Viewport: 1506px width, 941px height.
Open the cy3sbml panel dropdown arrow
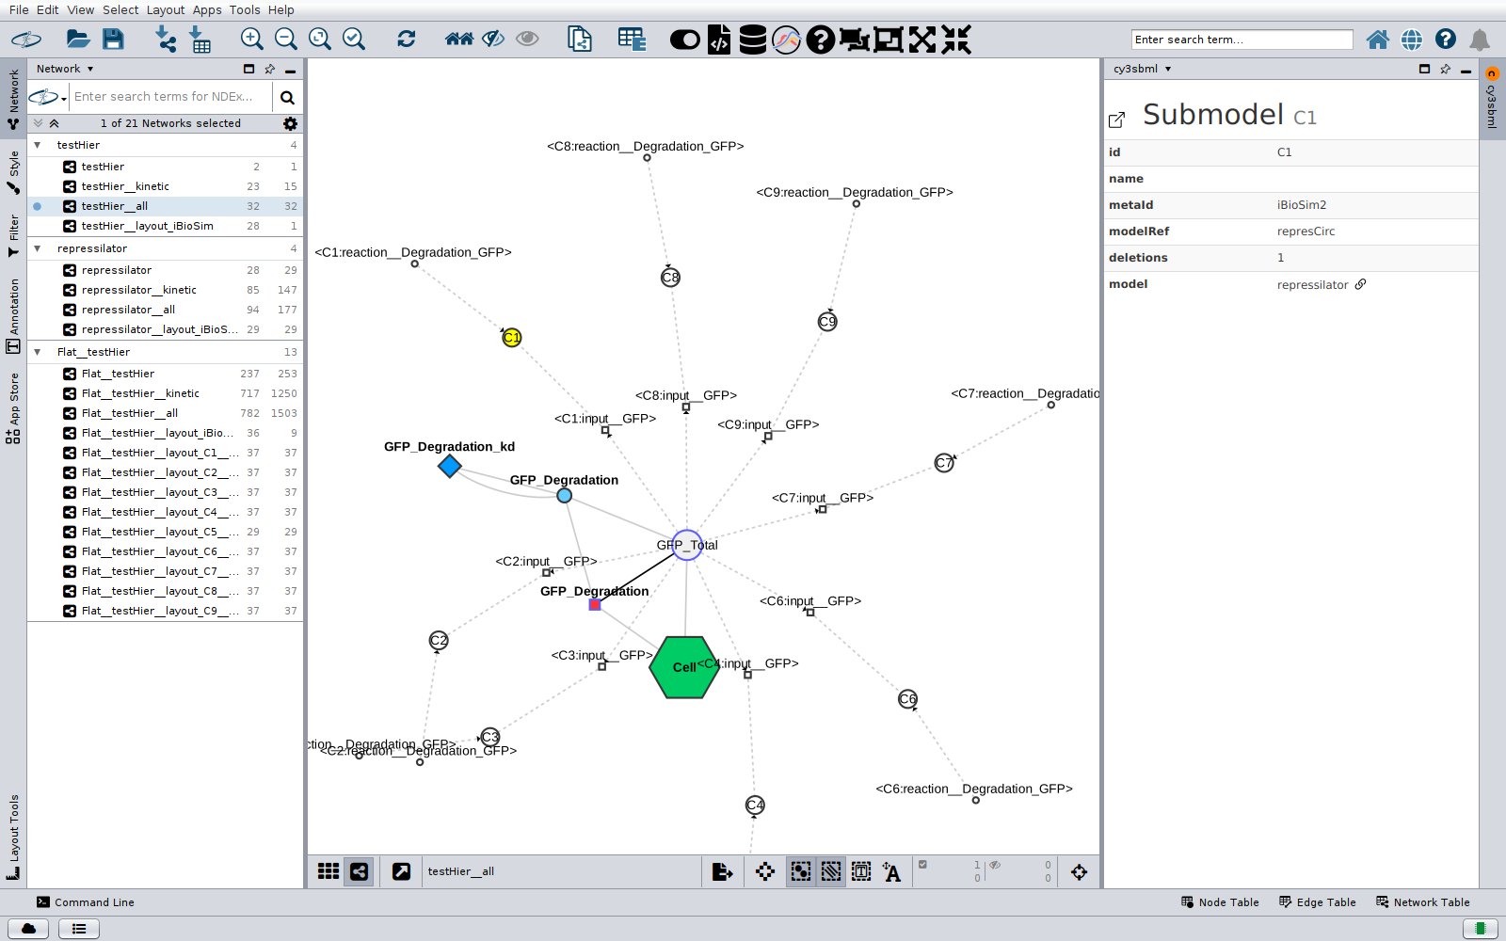tap(1168, 69)
